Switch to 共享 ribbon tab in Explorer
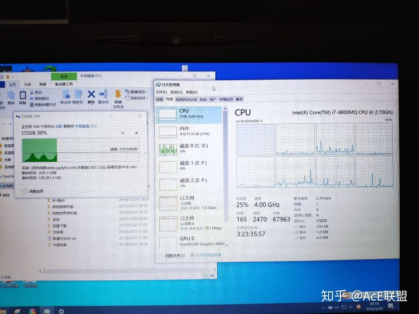The image size is (419, 314). click(x=27, y=84)
